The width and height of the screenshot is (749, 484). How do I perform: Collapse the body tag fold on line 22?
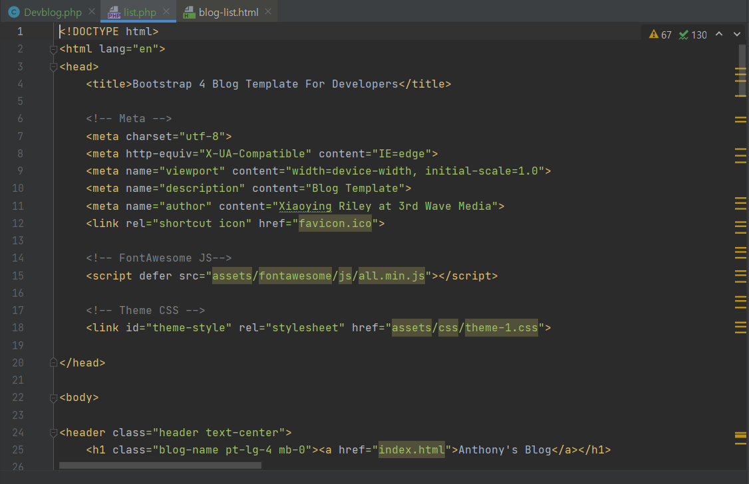53,398
